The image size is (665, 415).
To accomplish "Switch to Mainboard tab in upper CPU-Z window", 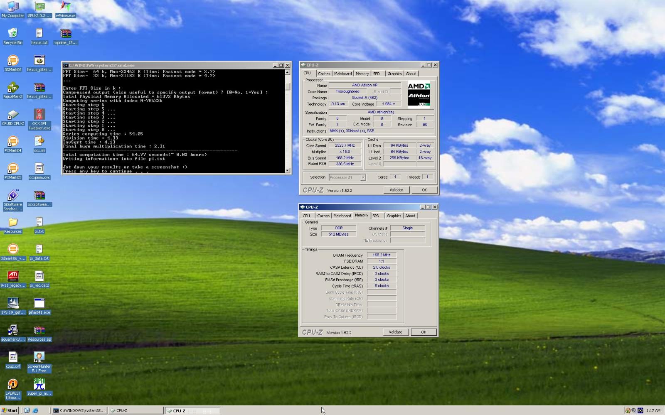I will point(343,74).
